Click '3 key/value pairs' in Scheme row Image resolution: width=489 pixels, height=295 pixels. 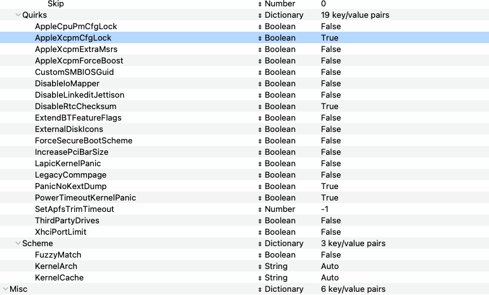[x=353, y=243]
